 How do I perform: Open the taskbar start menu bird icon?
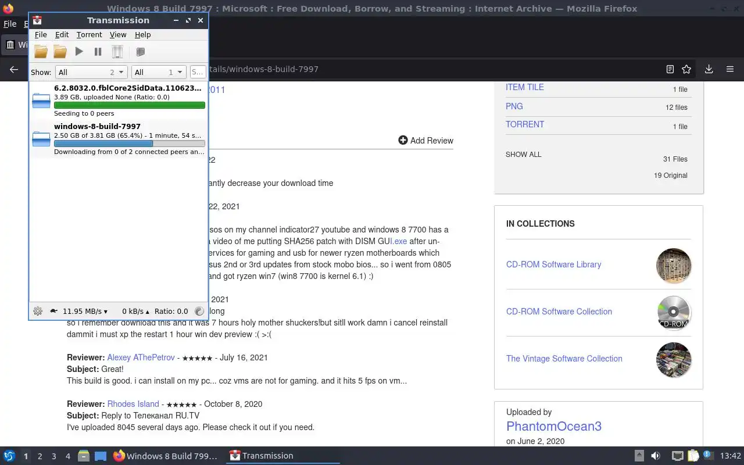pyautogui.click(x=9, y=456)
